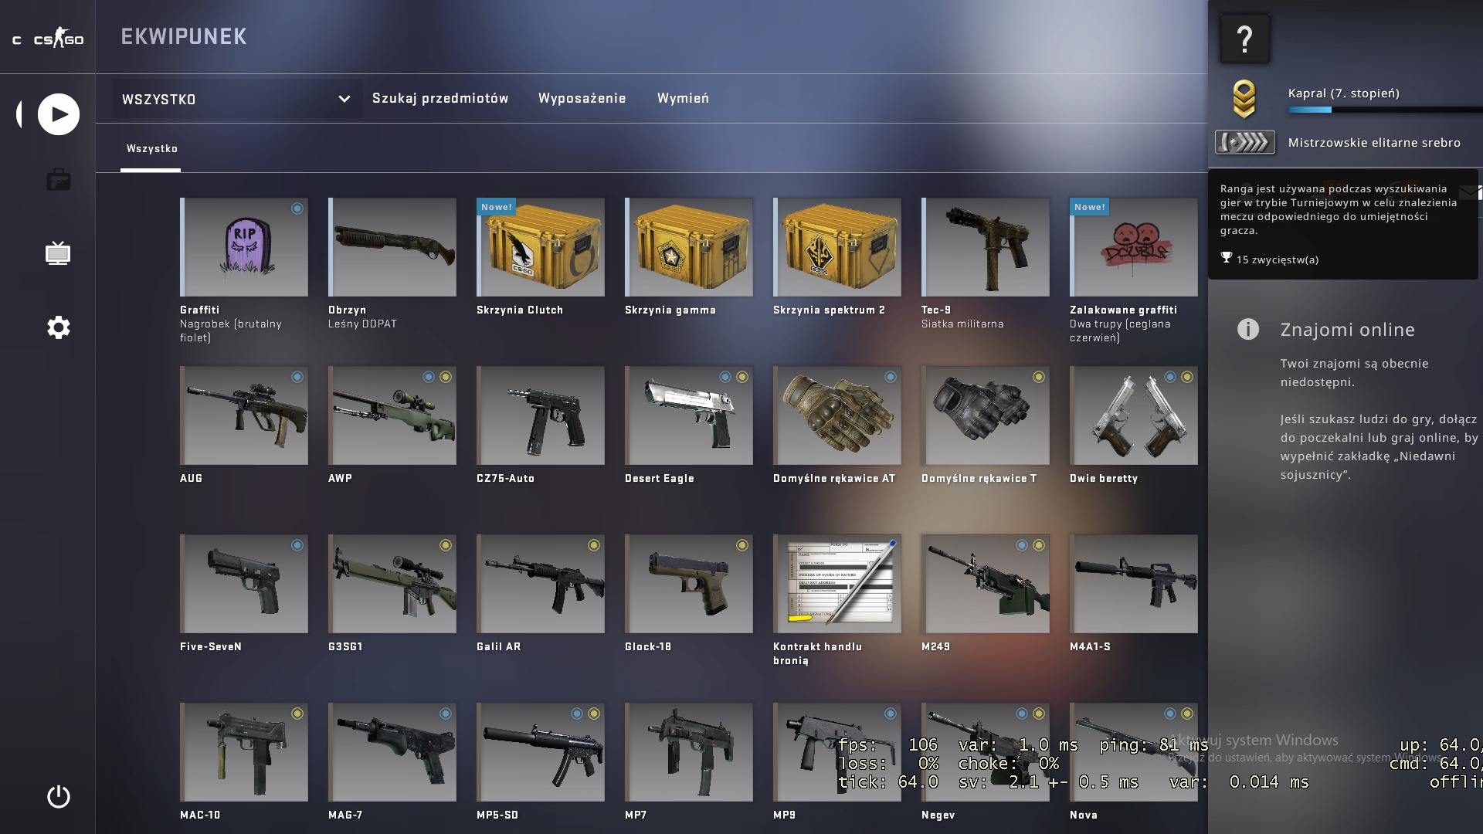Select the Dwie beretty tile
Viewport: 1483px width, 834px height.
[1134, 415]
